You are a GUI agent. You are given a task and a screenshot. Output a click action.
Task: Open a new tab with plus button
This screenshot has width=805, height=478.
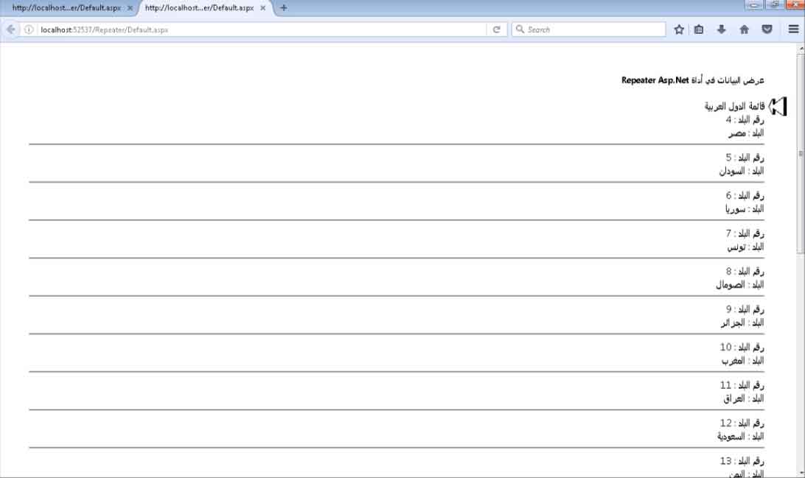pyautogui.click(x=284, y=8)
